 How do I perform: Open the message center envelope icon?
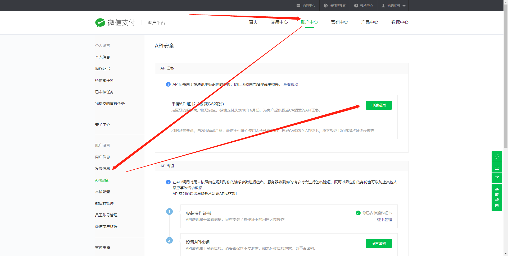pyautogui.click(x=298, y=6)
